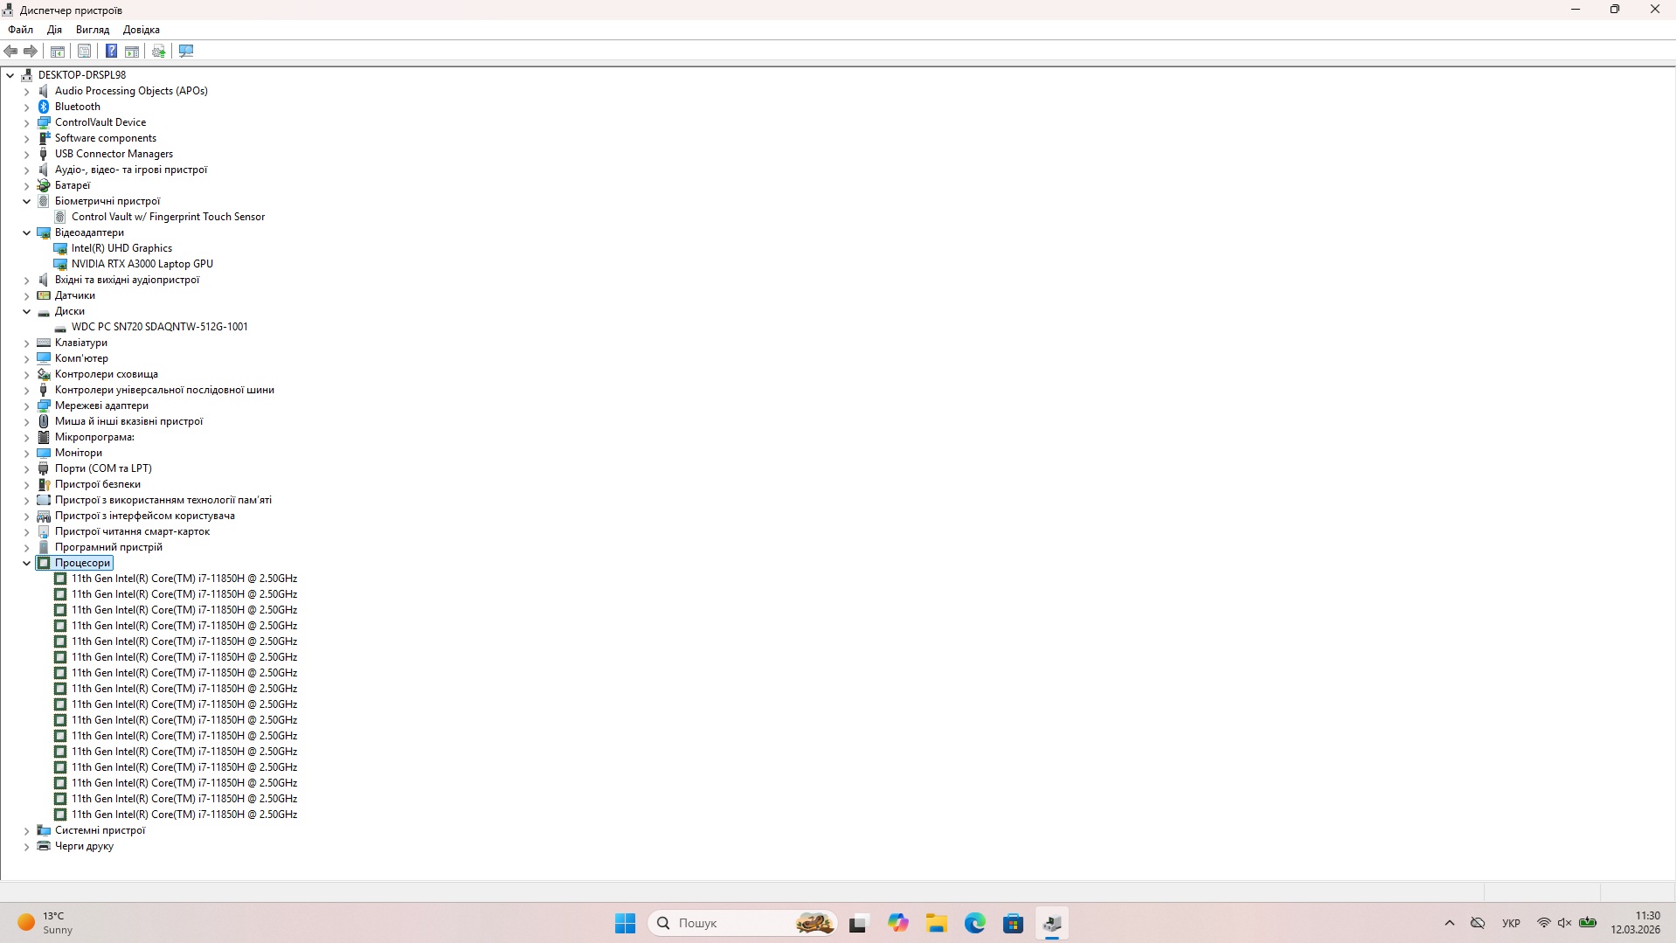Switch the УКР input language indicator
This screenshot has width=1676, height=943.
pyautogui.click(x=1511, y=923)
